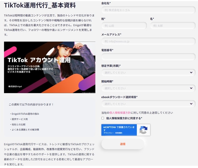Check 個人情報保護方針に同意する checkbox
Image resolution: width=198 pixels, height=168 pixels.
point(103,118)
